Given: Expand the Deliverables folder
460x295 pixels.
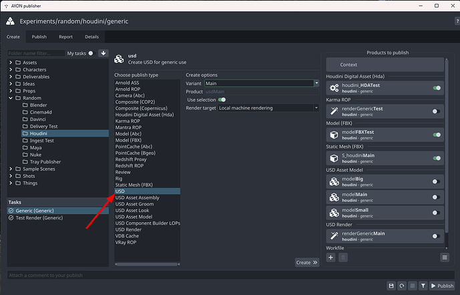Looking at the screenshot, I should tap(11, 76).
